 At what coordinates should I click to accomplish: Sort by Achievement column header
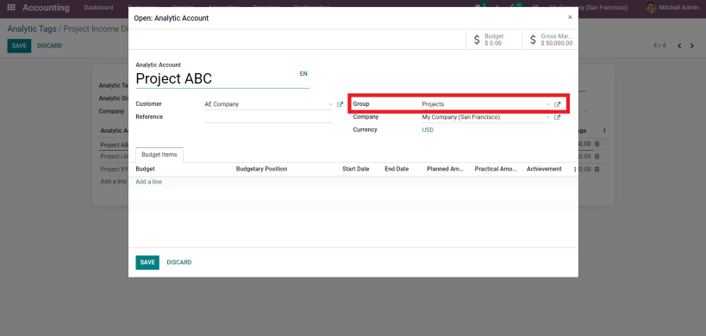pos(544,169)
